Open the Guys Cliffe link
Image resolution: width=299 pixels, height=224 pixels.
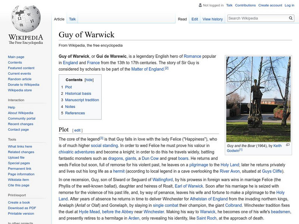272,171
